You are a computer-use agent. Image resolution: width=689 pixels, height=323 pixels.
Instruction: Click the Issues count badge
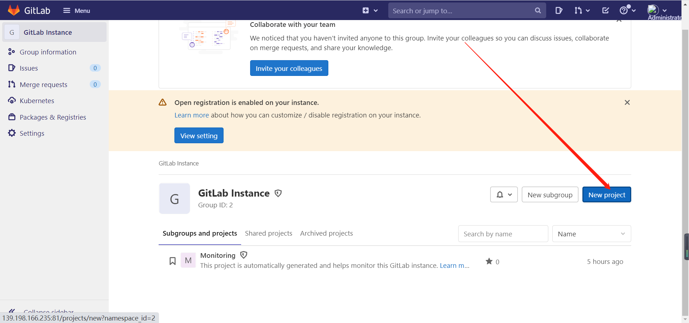click(x=95, y=68)
